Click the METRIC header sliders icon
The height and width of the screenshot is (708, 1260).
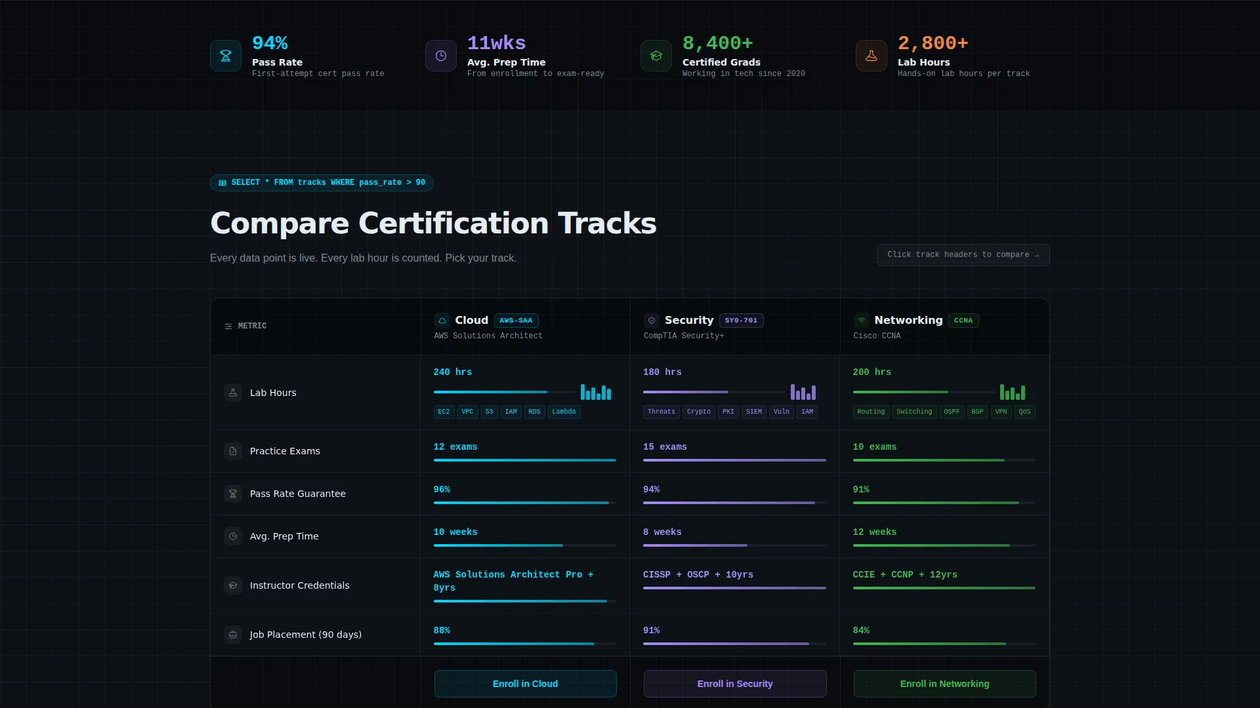tap(228, 326)
